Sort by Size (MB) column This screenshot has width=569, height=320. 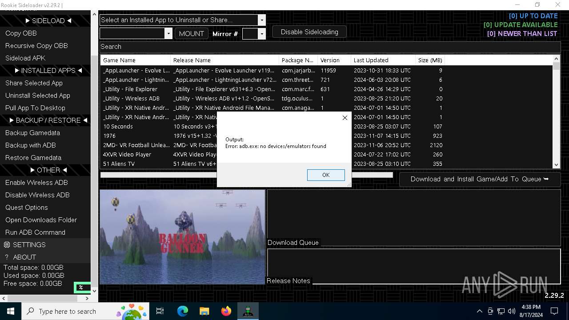click(430, 60)
